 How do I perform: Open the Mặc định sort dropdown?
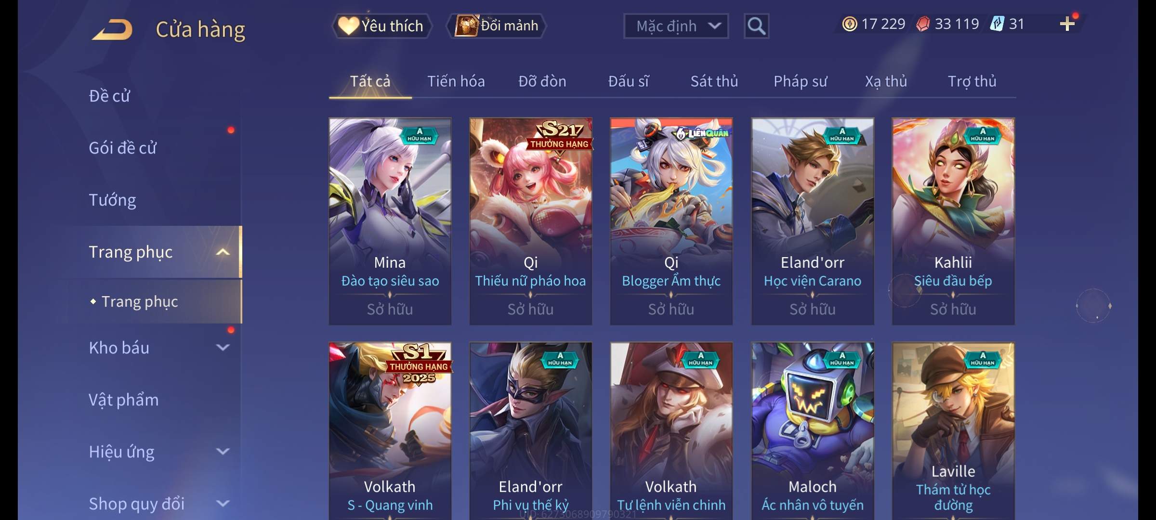coord(676,26)
